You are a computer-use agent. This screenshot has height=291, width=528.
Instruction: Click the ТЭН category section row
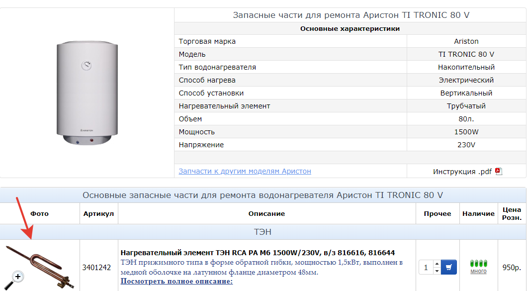[263, 232]
